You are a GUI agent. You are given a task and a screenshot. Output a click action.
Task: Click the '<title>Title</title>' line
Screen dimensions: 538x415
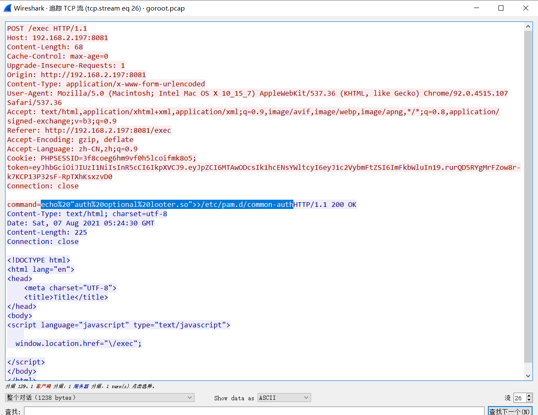66,297
